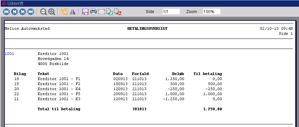Click the Helios Autoværksted company name
This screenshot has width=299, height=127.
pyautogui.click(x=27, y=28)
